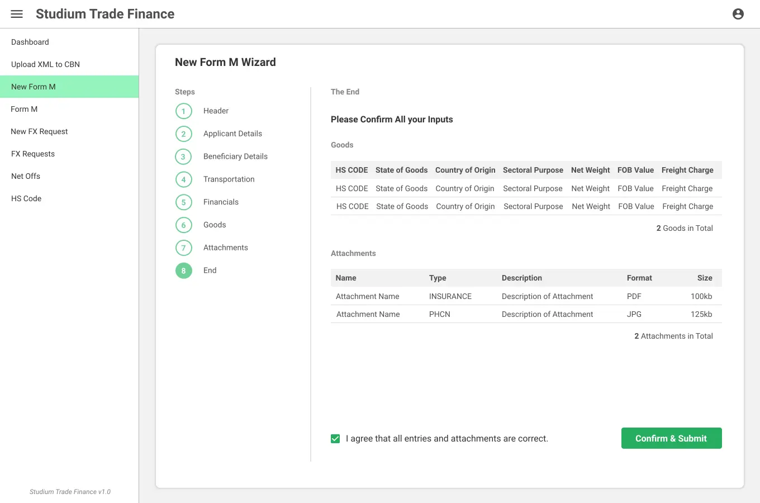Click the attachments Format column header
This screenshot has width=760, height=503.
639,278
